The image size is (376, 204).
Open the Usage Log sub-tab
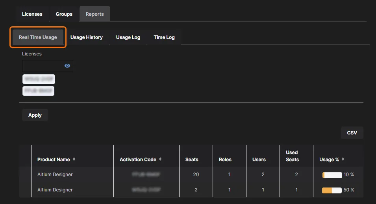click(x=128, y=37)
